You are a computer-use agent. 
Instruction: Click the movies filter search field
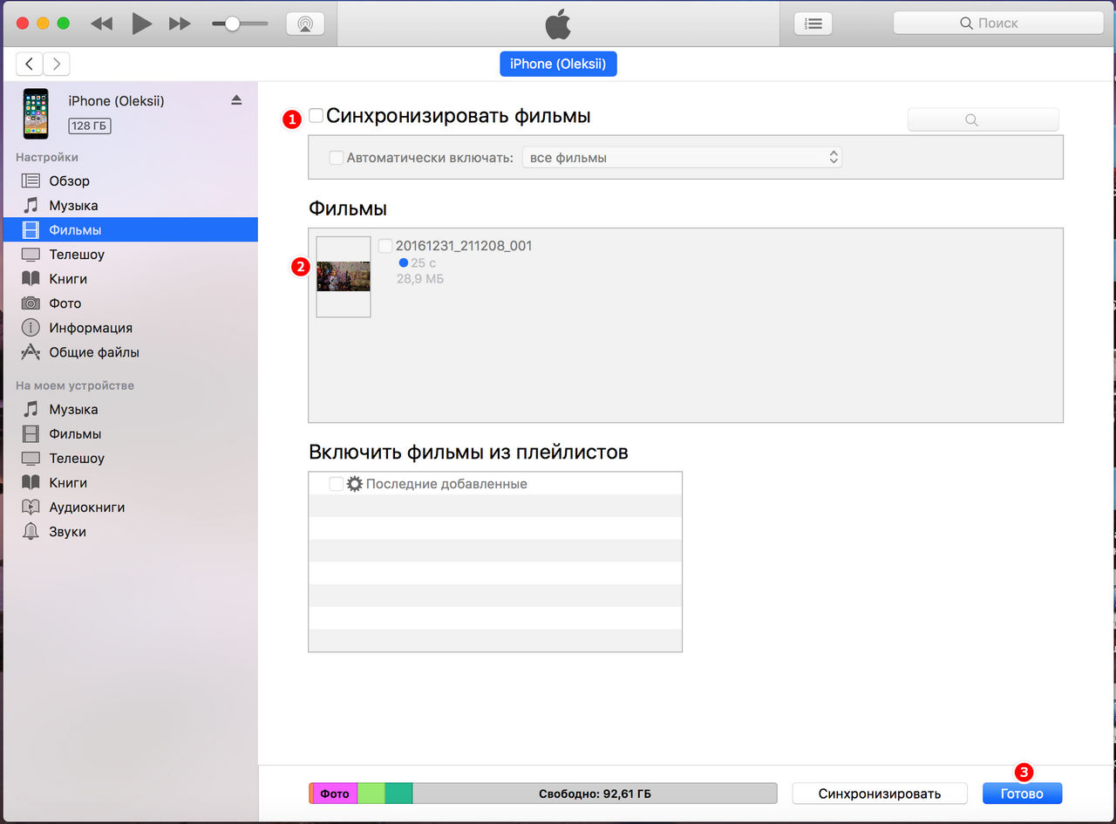pyautogui.click(x=983, y=120)
